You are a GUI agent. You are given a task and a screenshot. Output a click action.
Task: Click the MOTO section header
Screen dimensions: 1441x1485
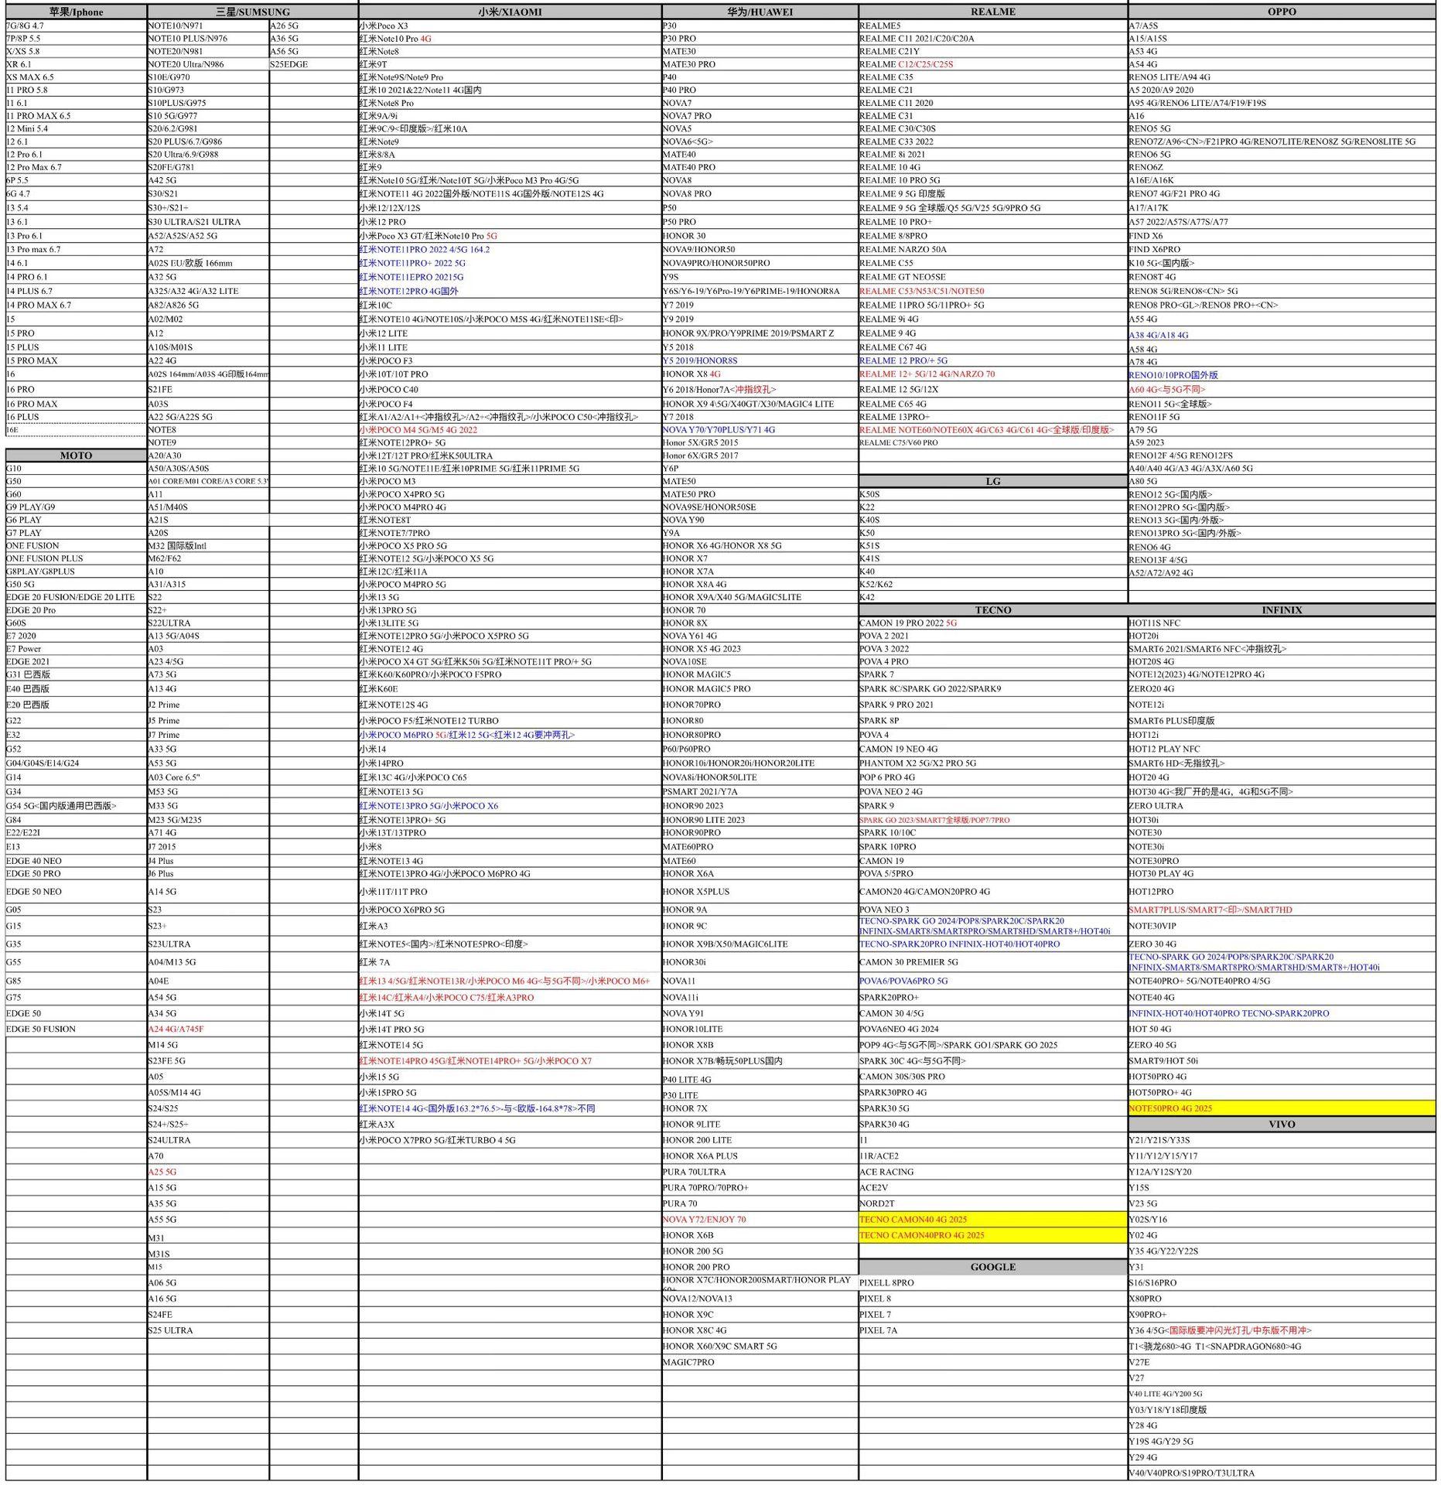coord(76,456)
